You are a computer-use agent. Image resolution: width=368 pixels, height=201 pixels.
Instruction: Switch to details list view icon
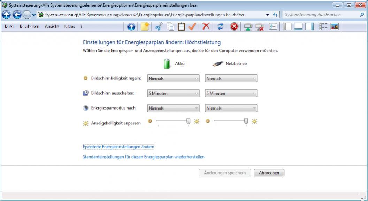click(323, 26)
